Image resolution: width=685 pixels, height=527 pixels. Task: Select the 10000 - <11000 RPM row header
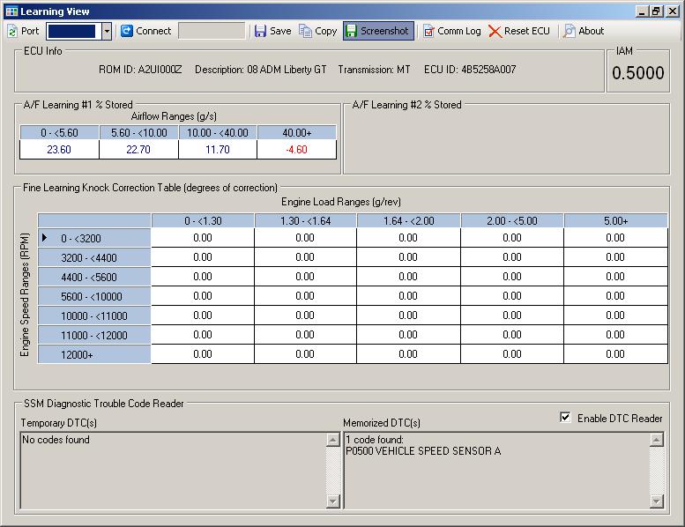pos(94,315)
